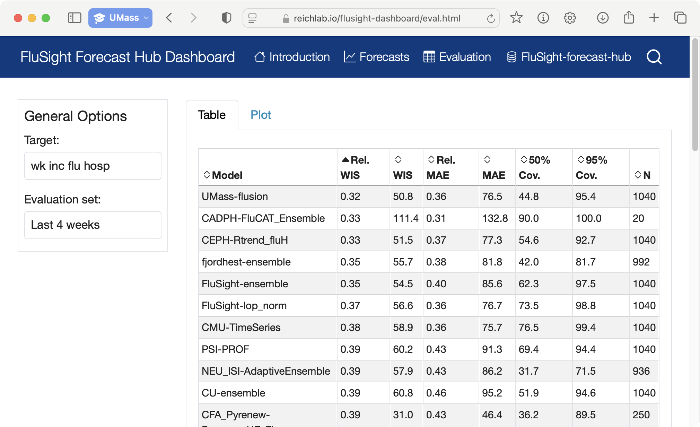
Task: Sort by MAE column header
Action: [497, 167]
